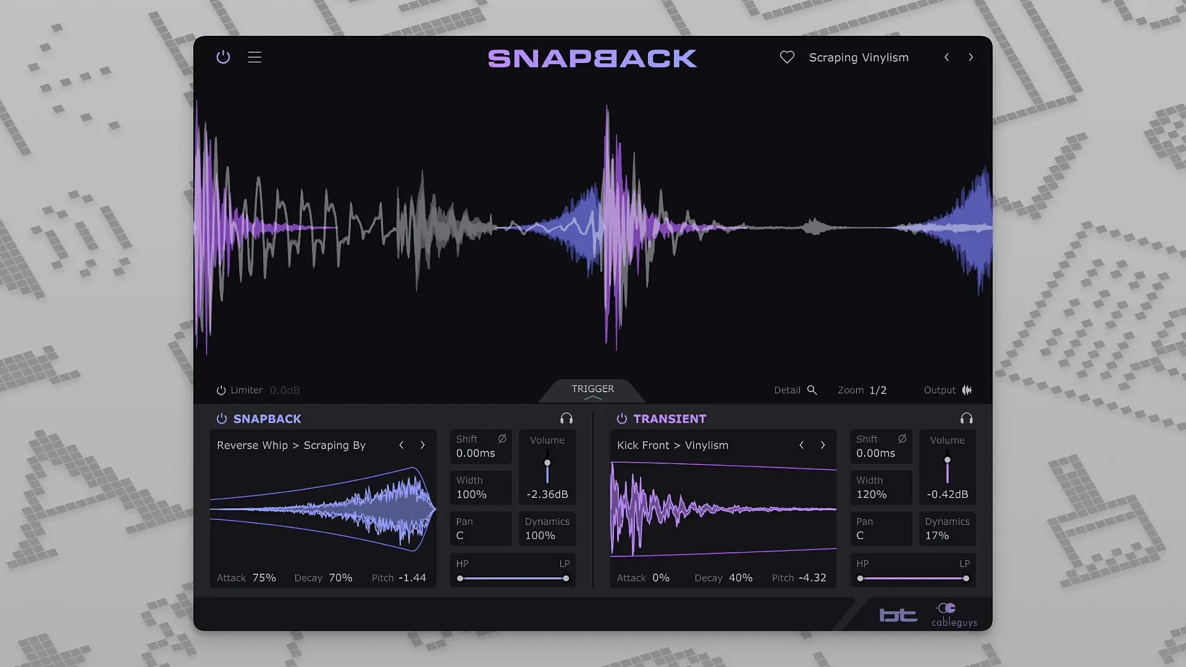The width and height of the screenshot is (1186, 667).
Task: Expand the TRIGGER tab
Action: click(592, 391)
